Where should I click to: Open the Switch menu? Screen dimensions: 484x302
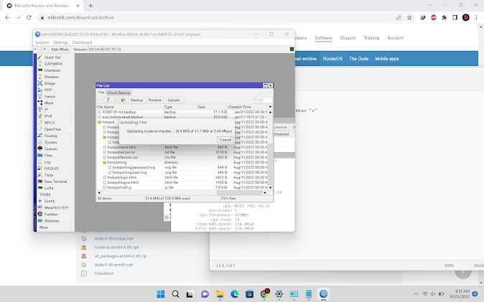[x=50, y=96]
